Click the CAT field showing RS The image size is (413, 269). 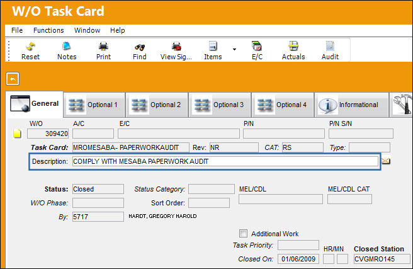point(303,147)
